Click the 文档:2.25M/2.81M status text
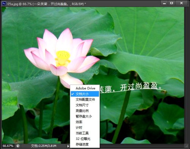The image size is (190, 149). pos(44,146)
